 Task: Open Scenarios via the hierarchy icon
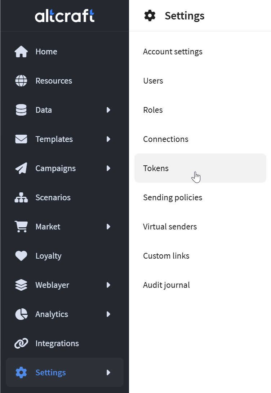coord(21,197)
